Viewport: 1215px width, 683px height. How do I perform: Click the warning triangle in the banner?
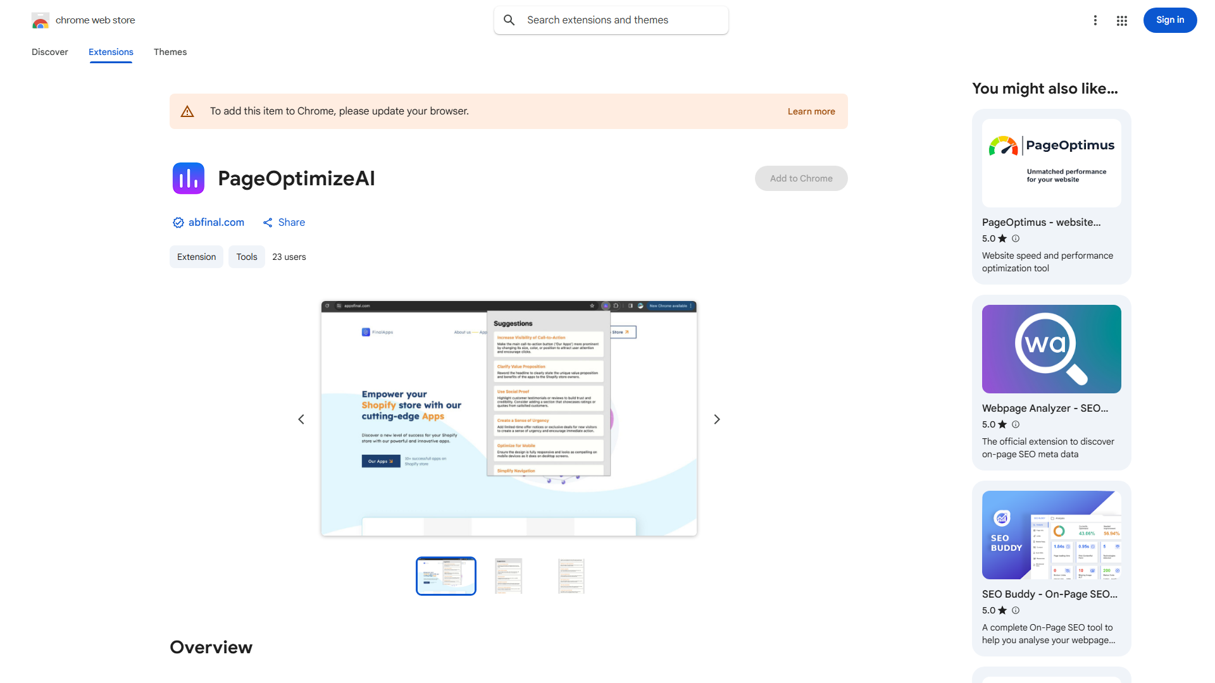[x=187, y=111]
